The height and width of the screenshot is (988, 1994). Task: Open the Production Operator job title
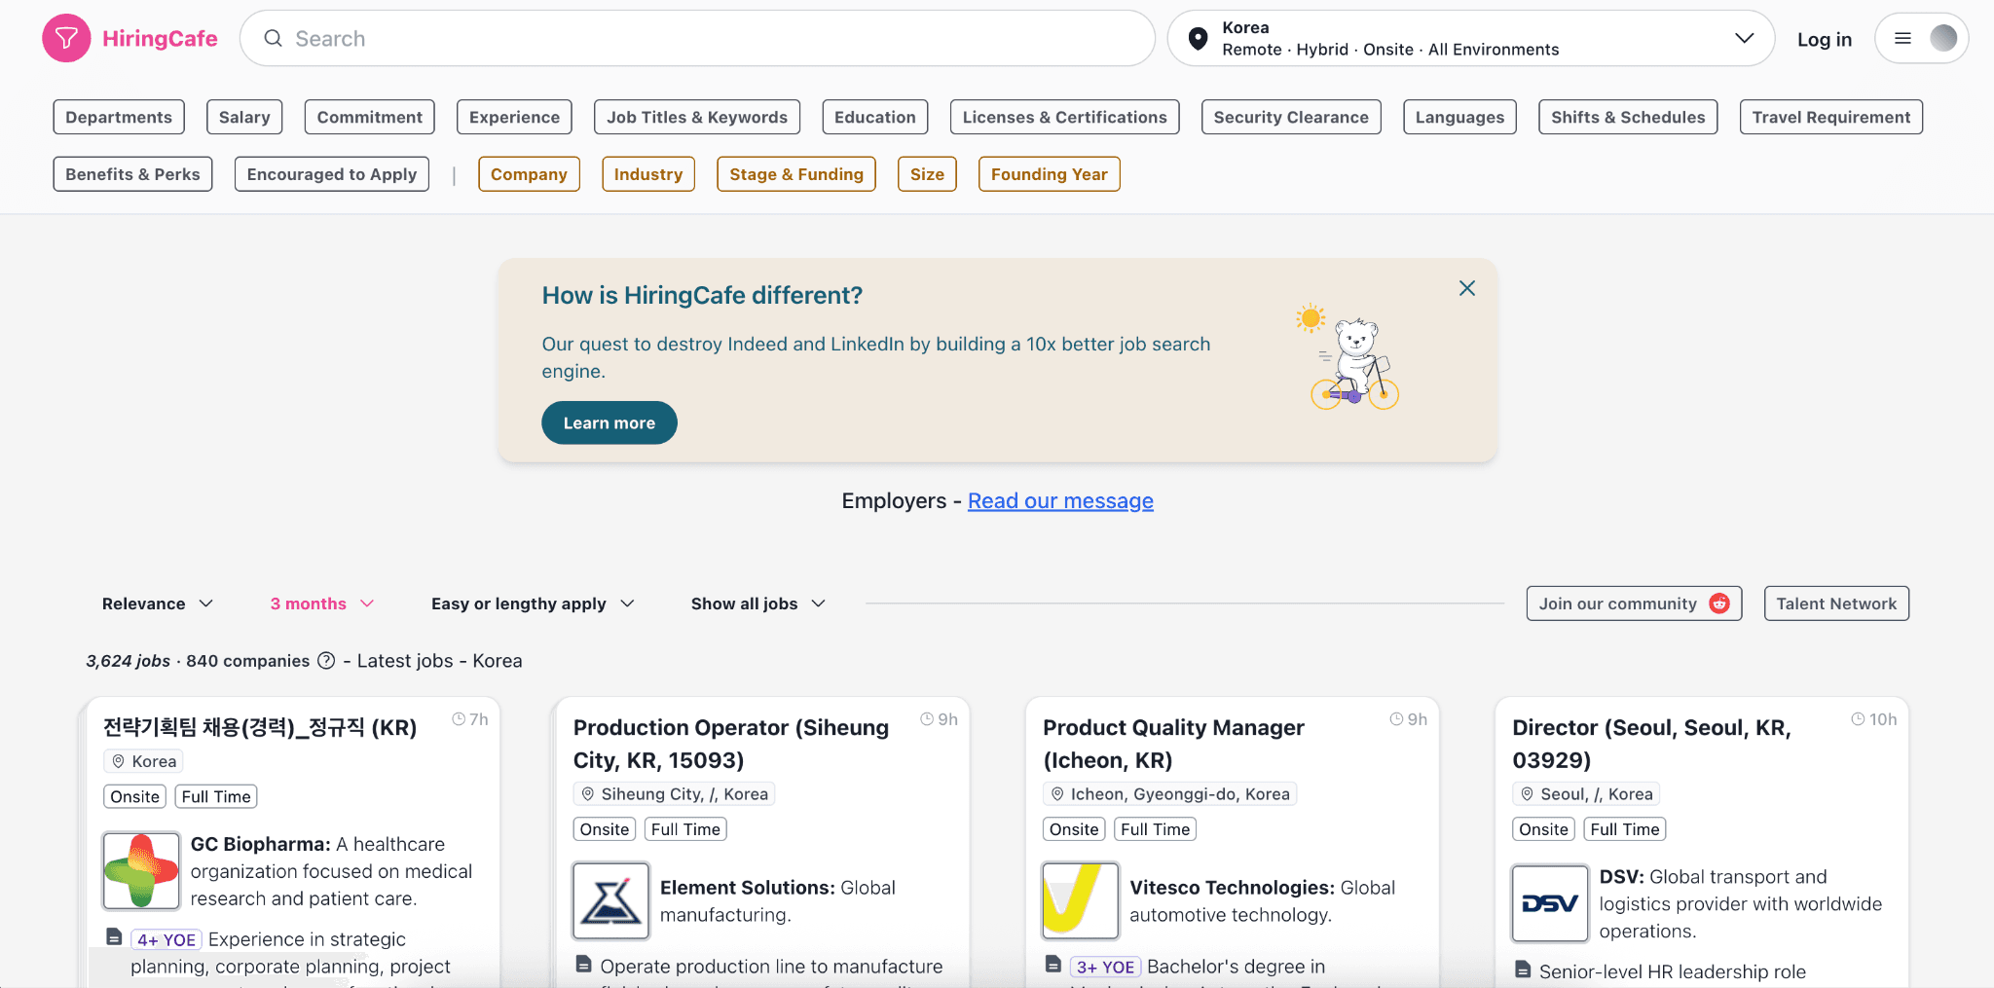(731, 744)
